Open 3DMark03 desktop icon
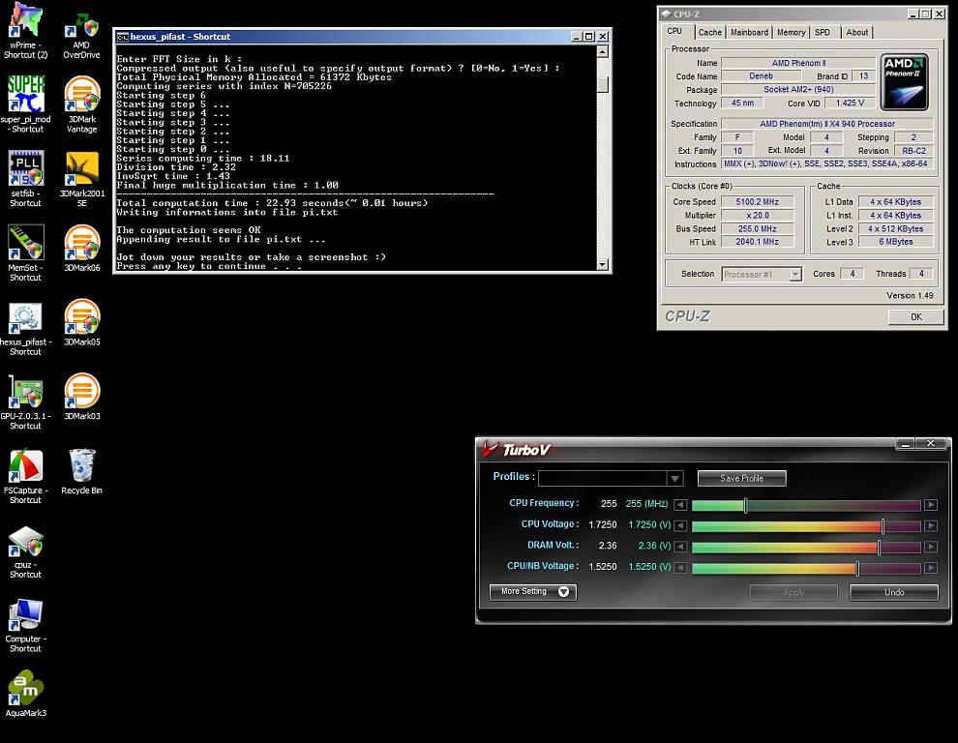The image size is (958, 743). (x=82, y=397)
